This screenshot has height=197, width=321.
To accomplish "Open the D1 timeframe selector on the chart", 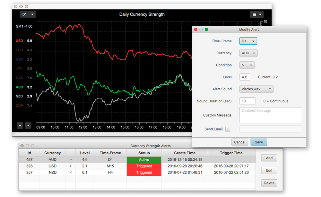I will [x=28, y=14].
